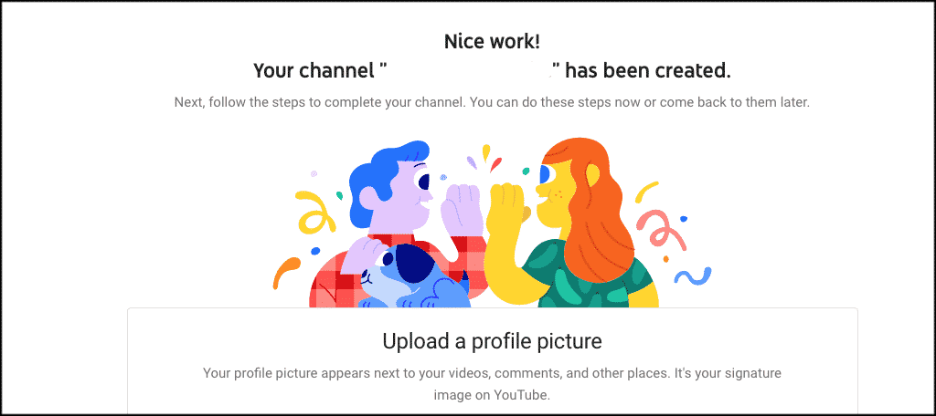Image resolution: width=936 pixels, height=416 pixels.
Task: Click the "Nice work!" heading
Action: [492, 41]
